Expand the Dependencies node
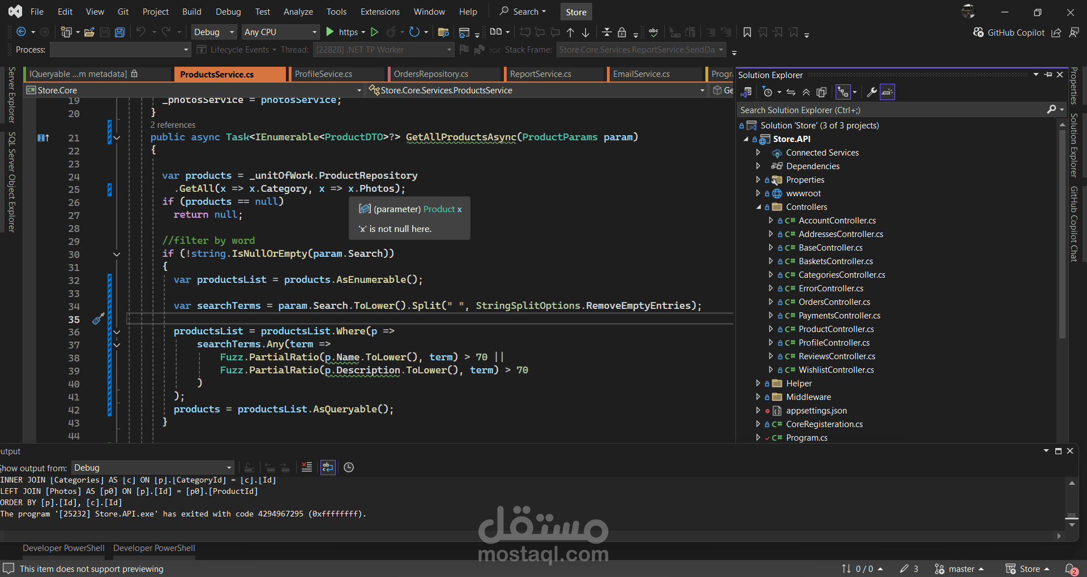Screen dimensions: 1087x577 click(758, 166)
